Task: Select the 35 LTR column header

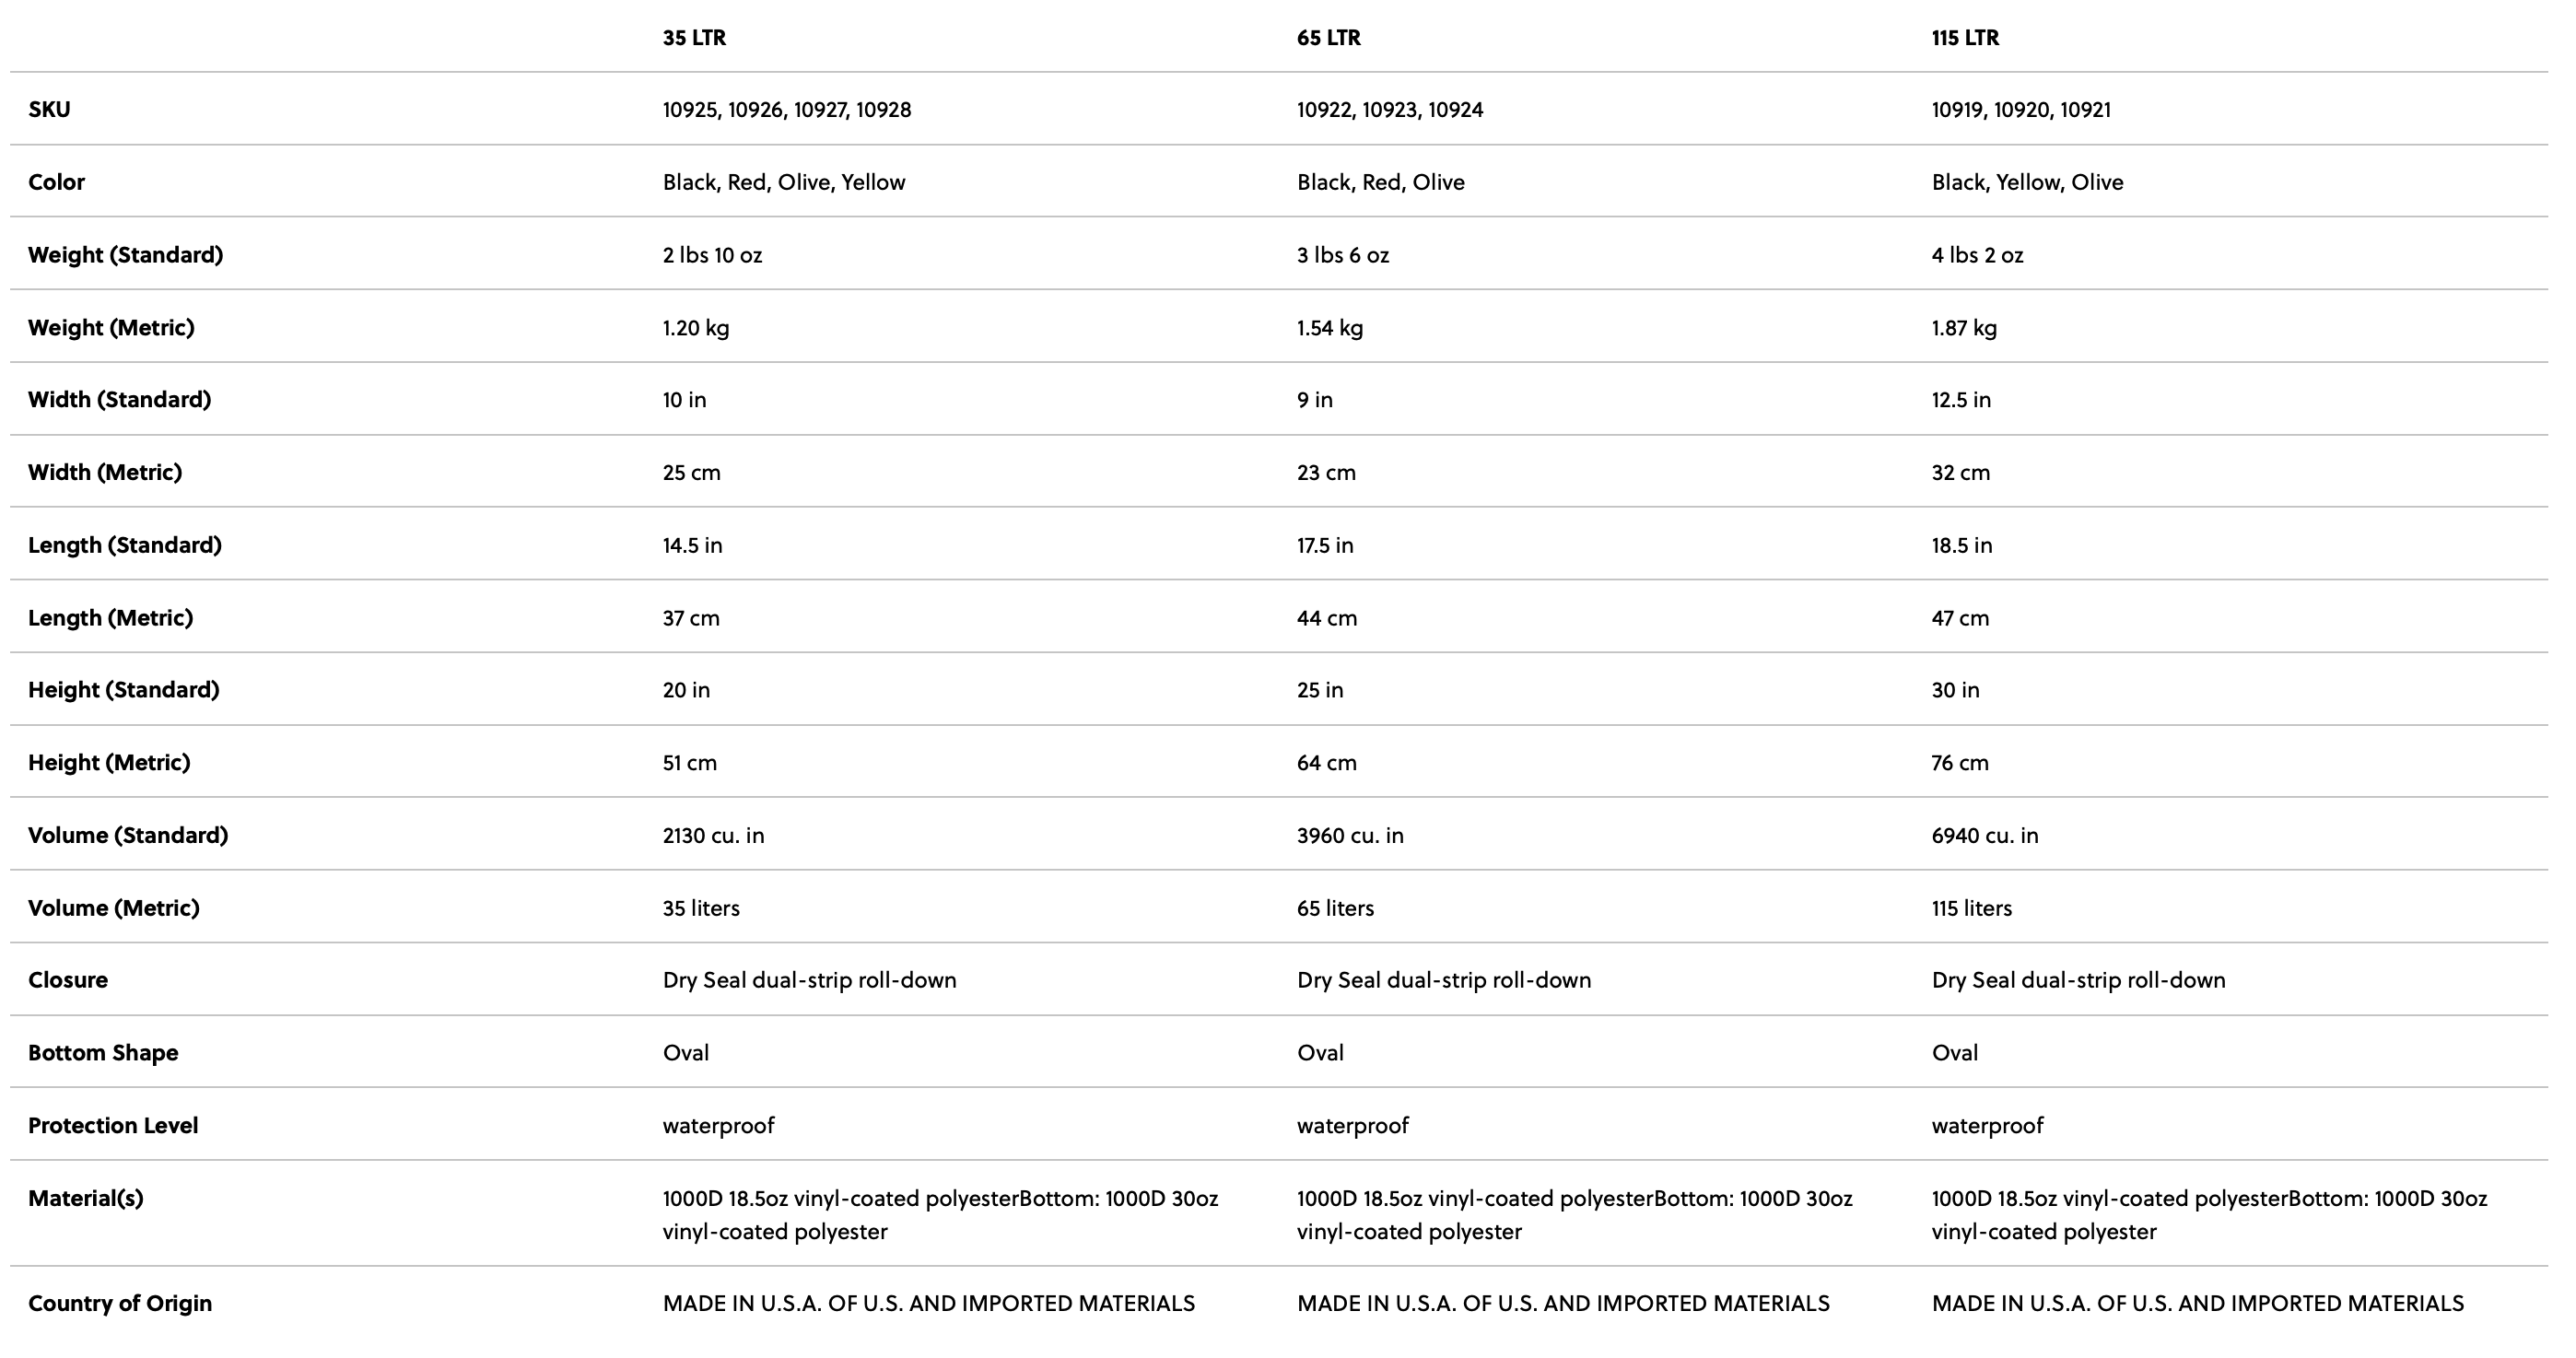Action: click(694, 38)
